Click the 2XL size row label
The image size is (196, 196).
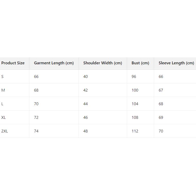pyautogui.click(x=5, y=131)
